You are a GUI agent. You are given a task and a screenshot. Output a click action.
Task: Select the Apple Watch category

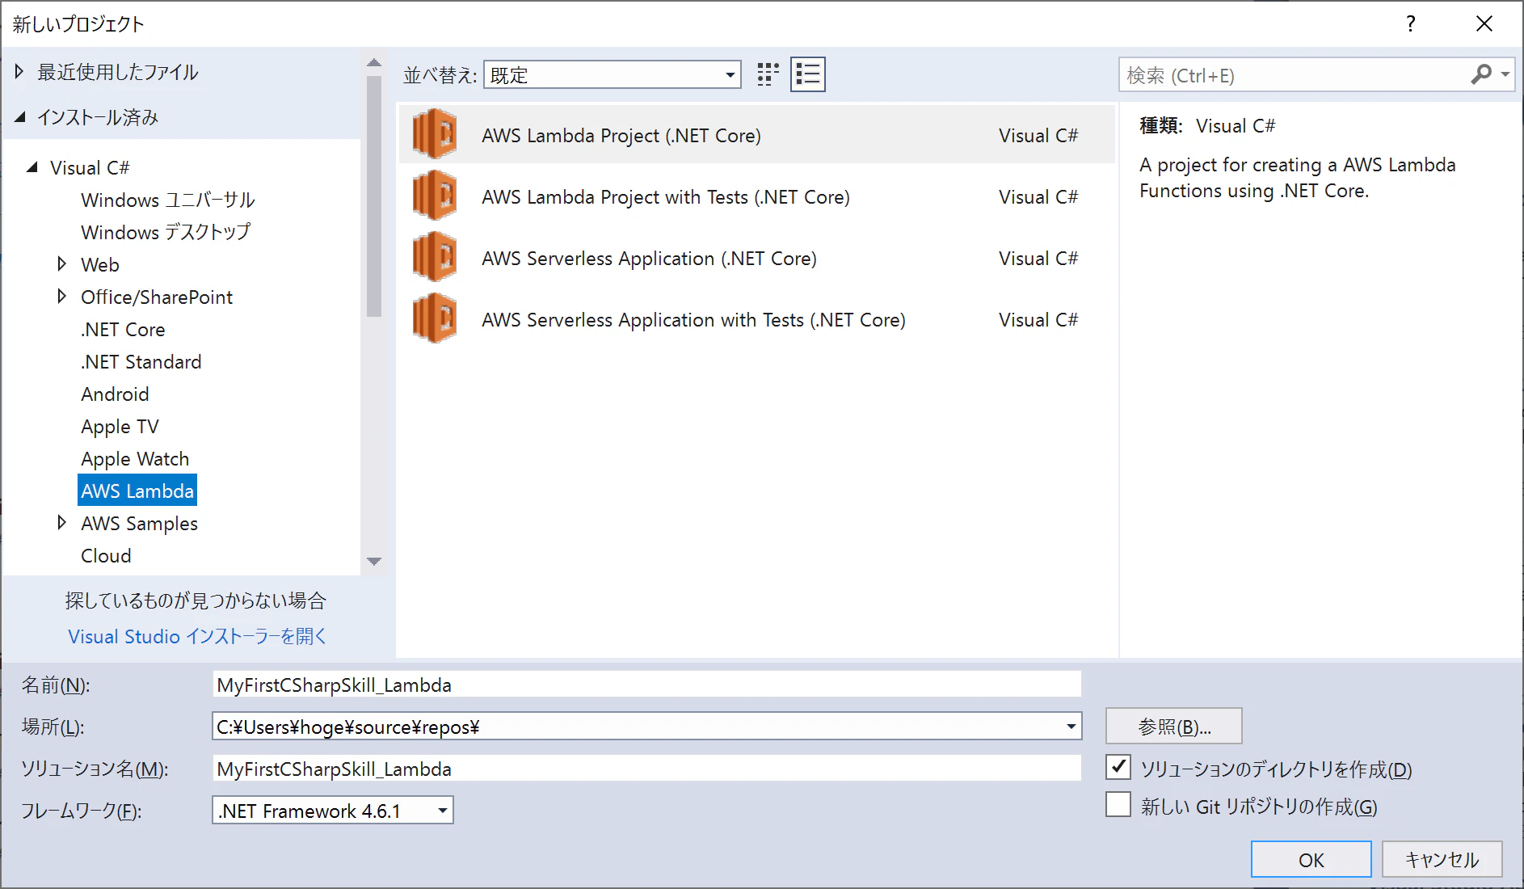tap(135, 458)
